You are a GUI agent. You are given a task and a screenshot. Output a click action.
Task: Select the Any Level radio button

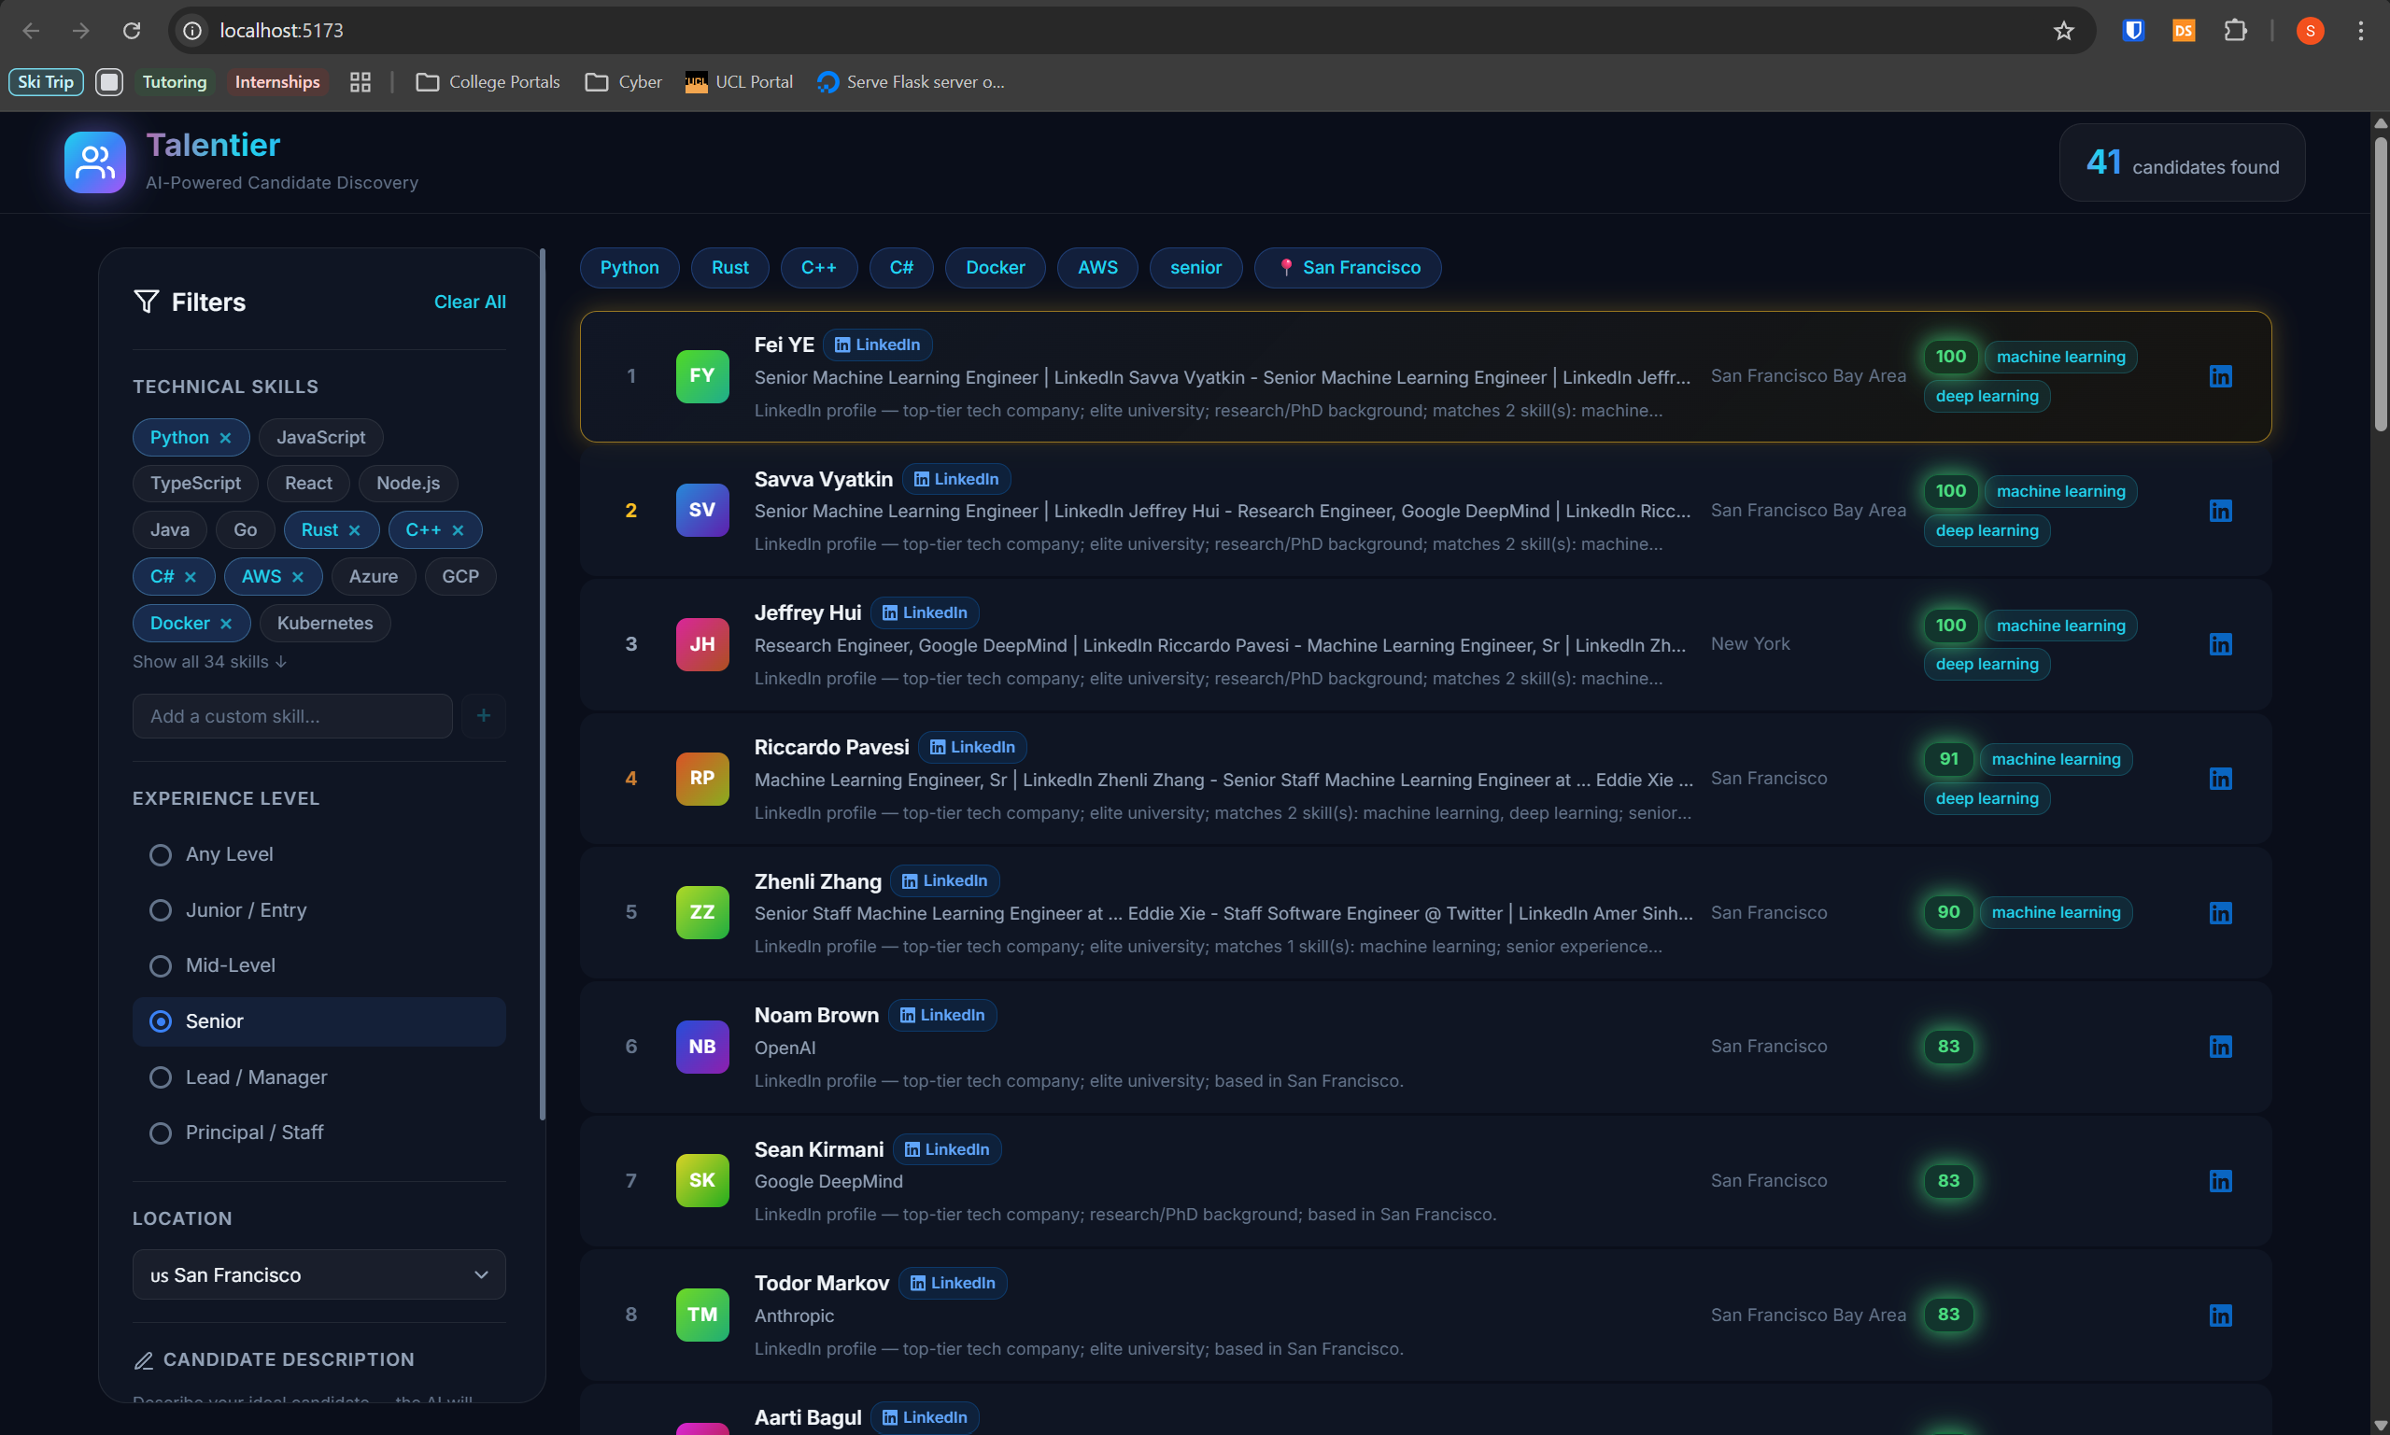pyautogui.click(x=161, y=855)
